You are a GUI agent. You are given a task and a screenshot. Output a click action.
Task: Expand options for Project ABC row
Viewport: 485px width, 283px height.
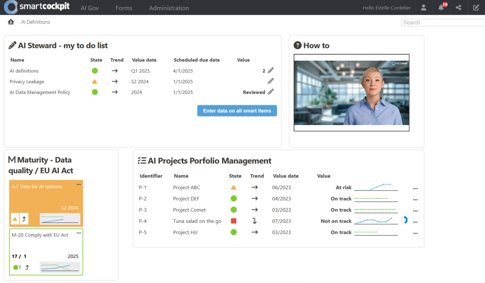click(x=415, y=188)
